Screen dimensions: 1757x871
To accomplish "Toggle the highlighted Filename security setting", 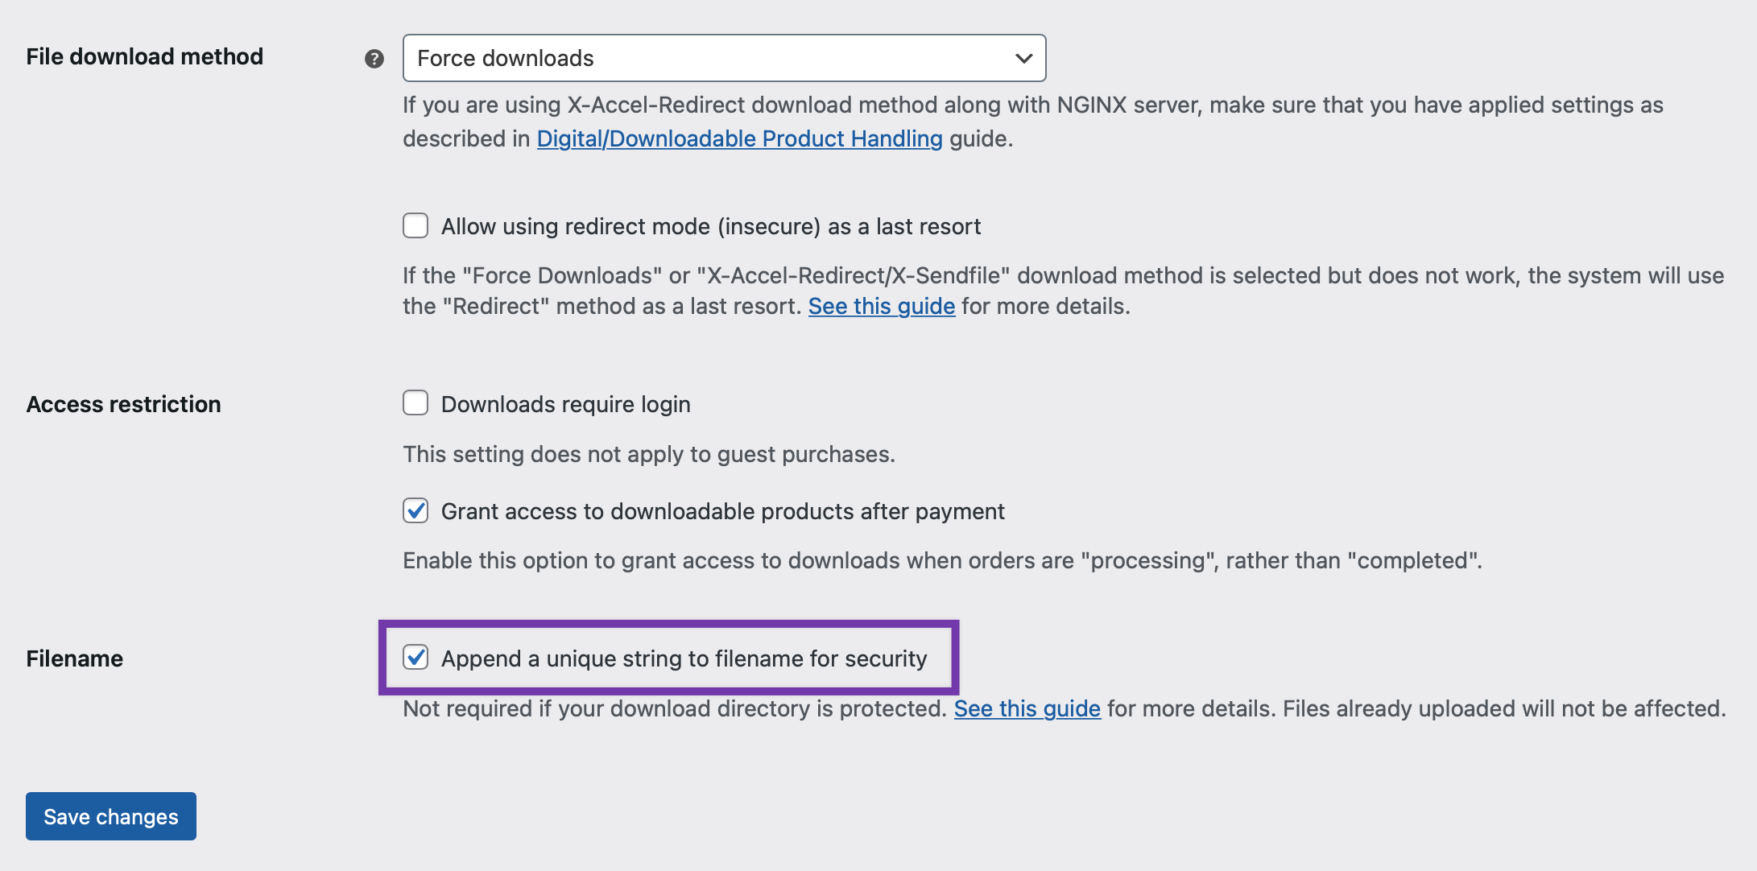I will (415, 658).
